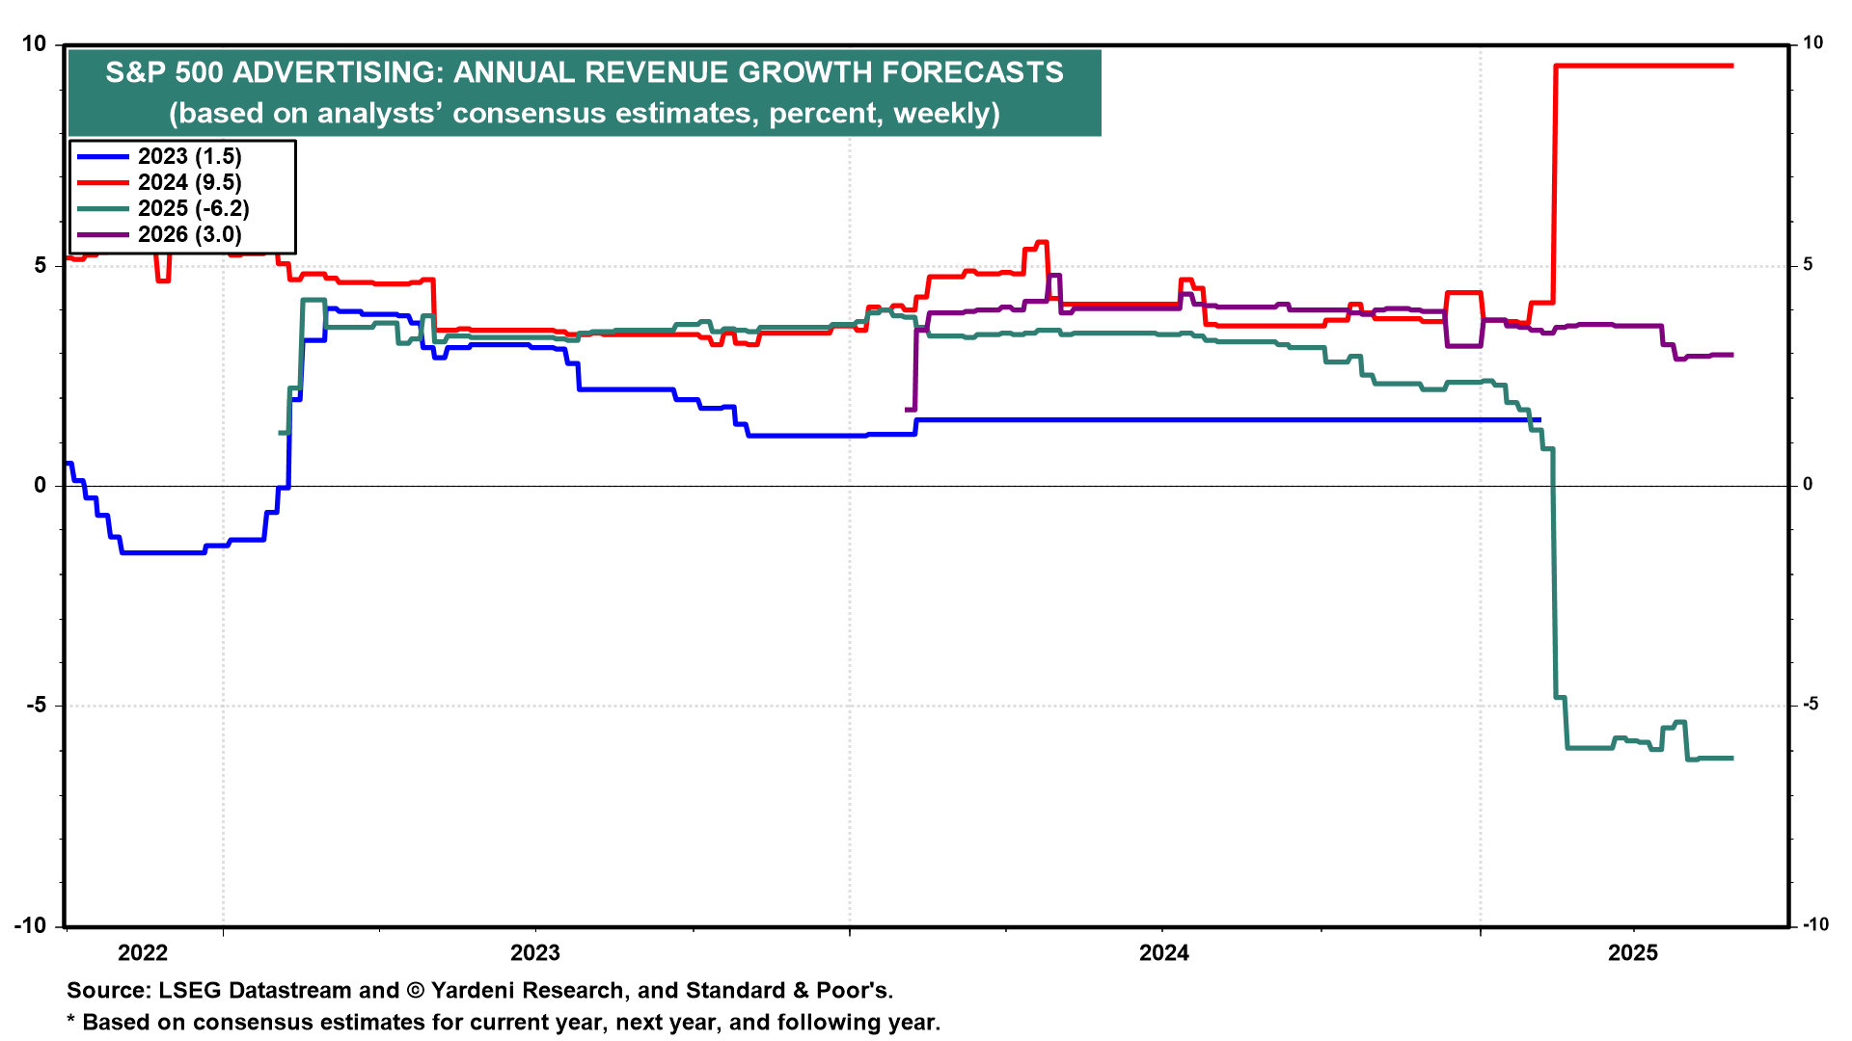Image resolution: width=1852 pixels, height=1041 pixels.
Task: Click the red 2024 legend line swatch
Action: (102, 183)
